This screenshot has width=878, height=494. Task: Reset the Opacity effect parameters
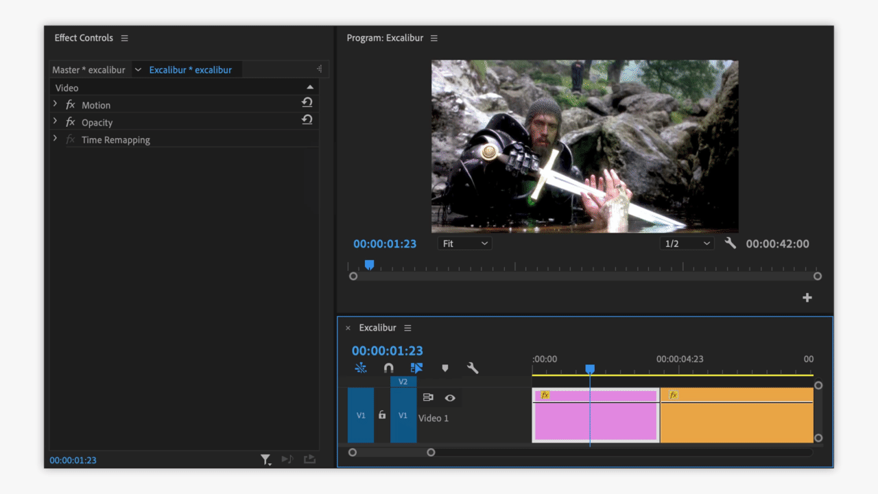click(x=307, y=119)
